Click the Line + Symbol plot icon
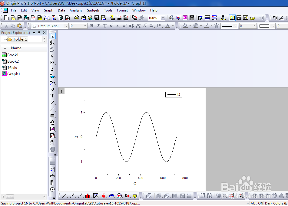 80,196
